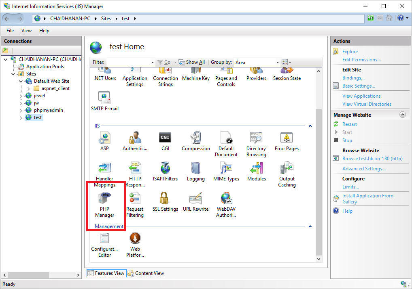The height and width of the screenshot is (289, 412).
Task: Collapse the IIS feature group
Action: (310, 126)
